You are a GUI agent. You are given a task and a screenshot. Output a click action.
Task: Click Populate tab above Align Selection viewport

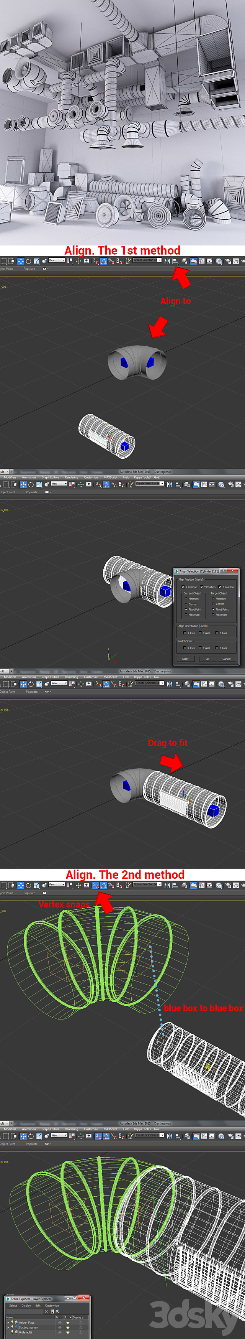[x=32, y=492]
